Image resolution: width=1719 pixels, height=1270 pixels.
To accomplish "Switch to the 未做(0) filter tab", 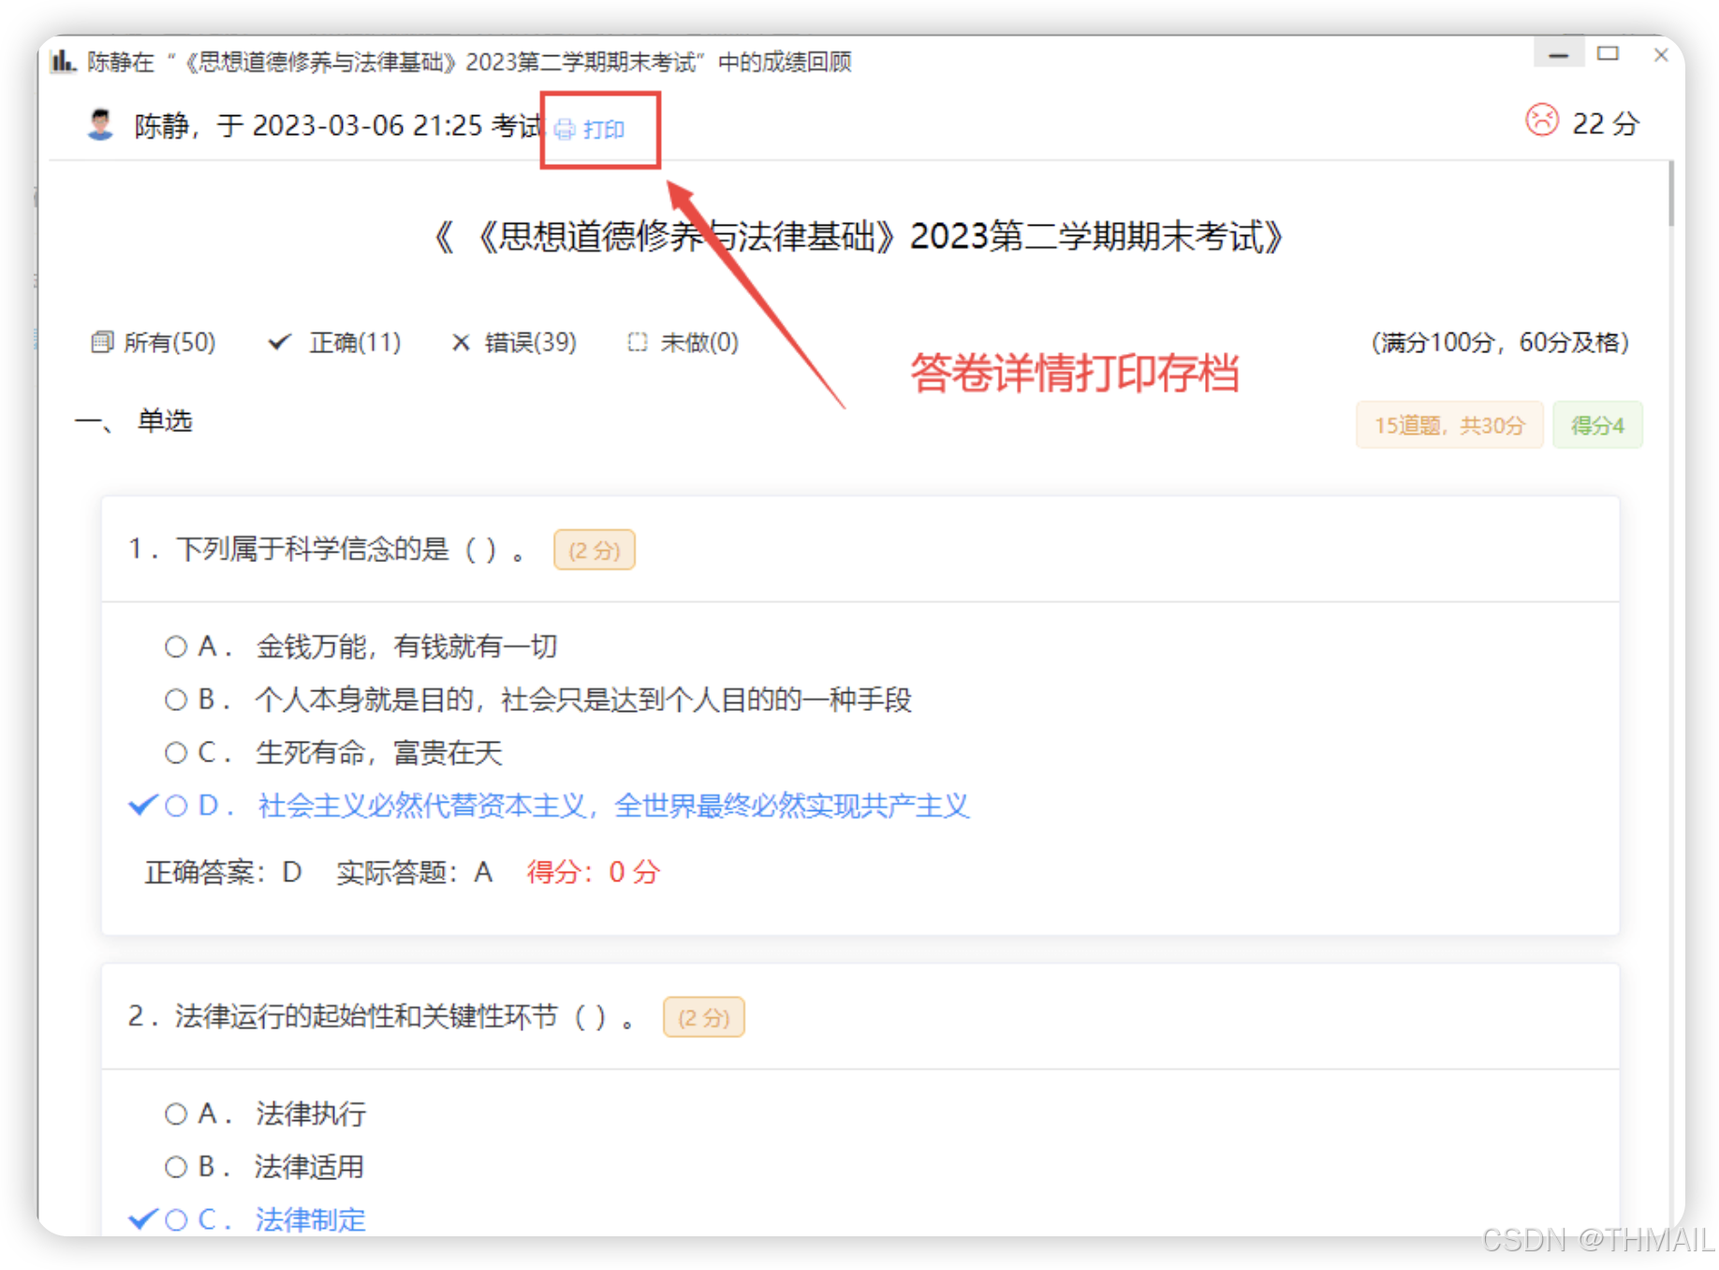I will point(698,343).
